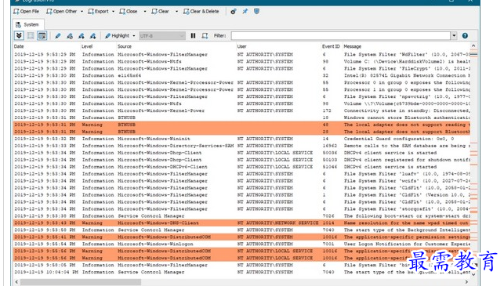Switch to the System log tab

pos(28,24)
